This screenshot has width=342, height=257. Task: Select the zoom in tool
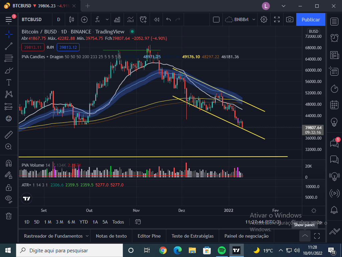(x=8, y=147)
